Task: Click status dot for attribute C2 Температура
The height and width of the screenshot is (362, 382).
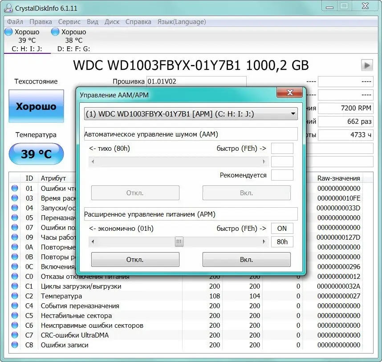Action: coord(15,296)
